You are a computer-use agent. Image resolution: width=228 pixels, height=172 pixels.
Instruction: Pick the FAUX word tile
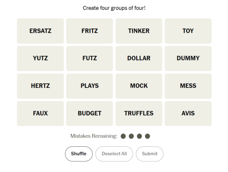[40, 113]
